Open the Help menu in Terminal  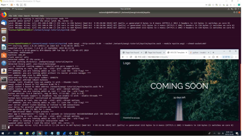click(42, 16)
